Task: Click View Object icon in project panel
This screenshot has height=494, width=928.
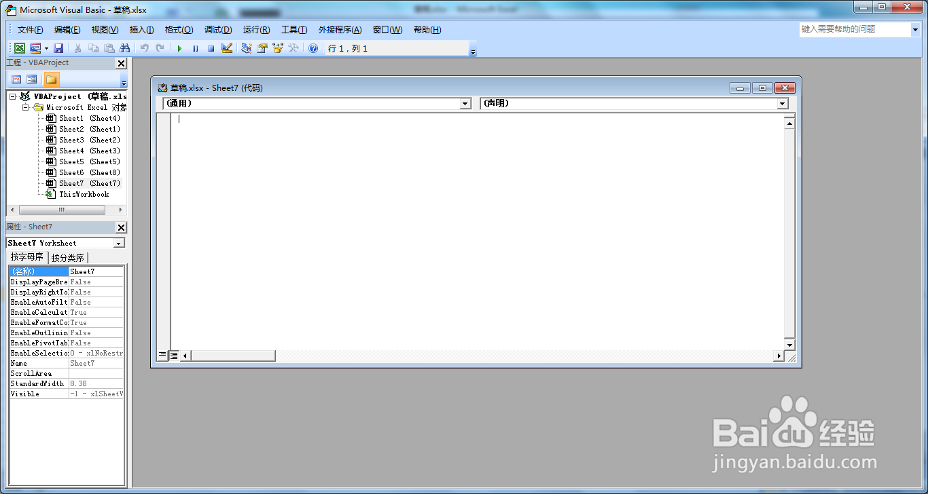Action: [x=32, y=79]
